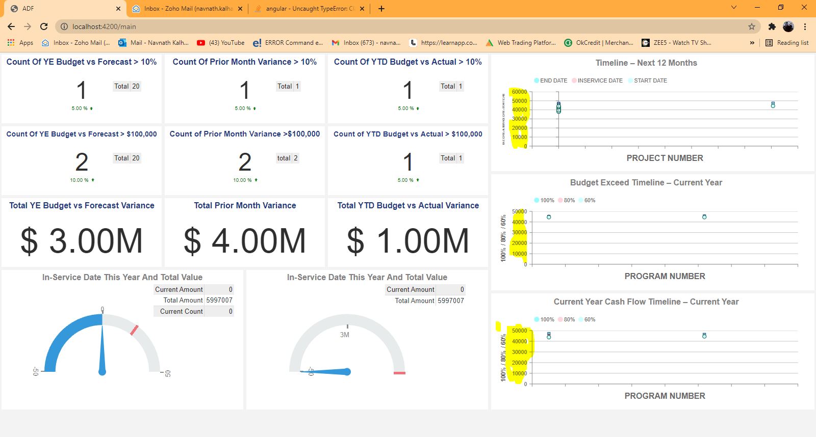Close the angular Uncaught TypeError tab
This screenshot has height=437, width=816.
tap(362, 9)
